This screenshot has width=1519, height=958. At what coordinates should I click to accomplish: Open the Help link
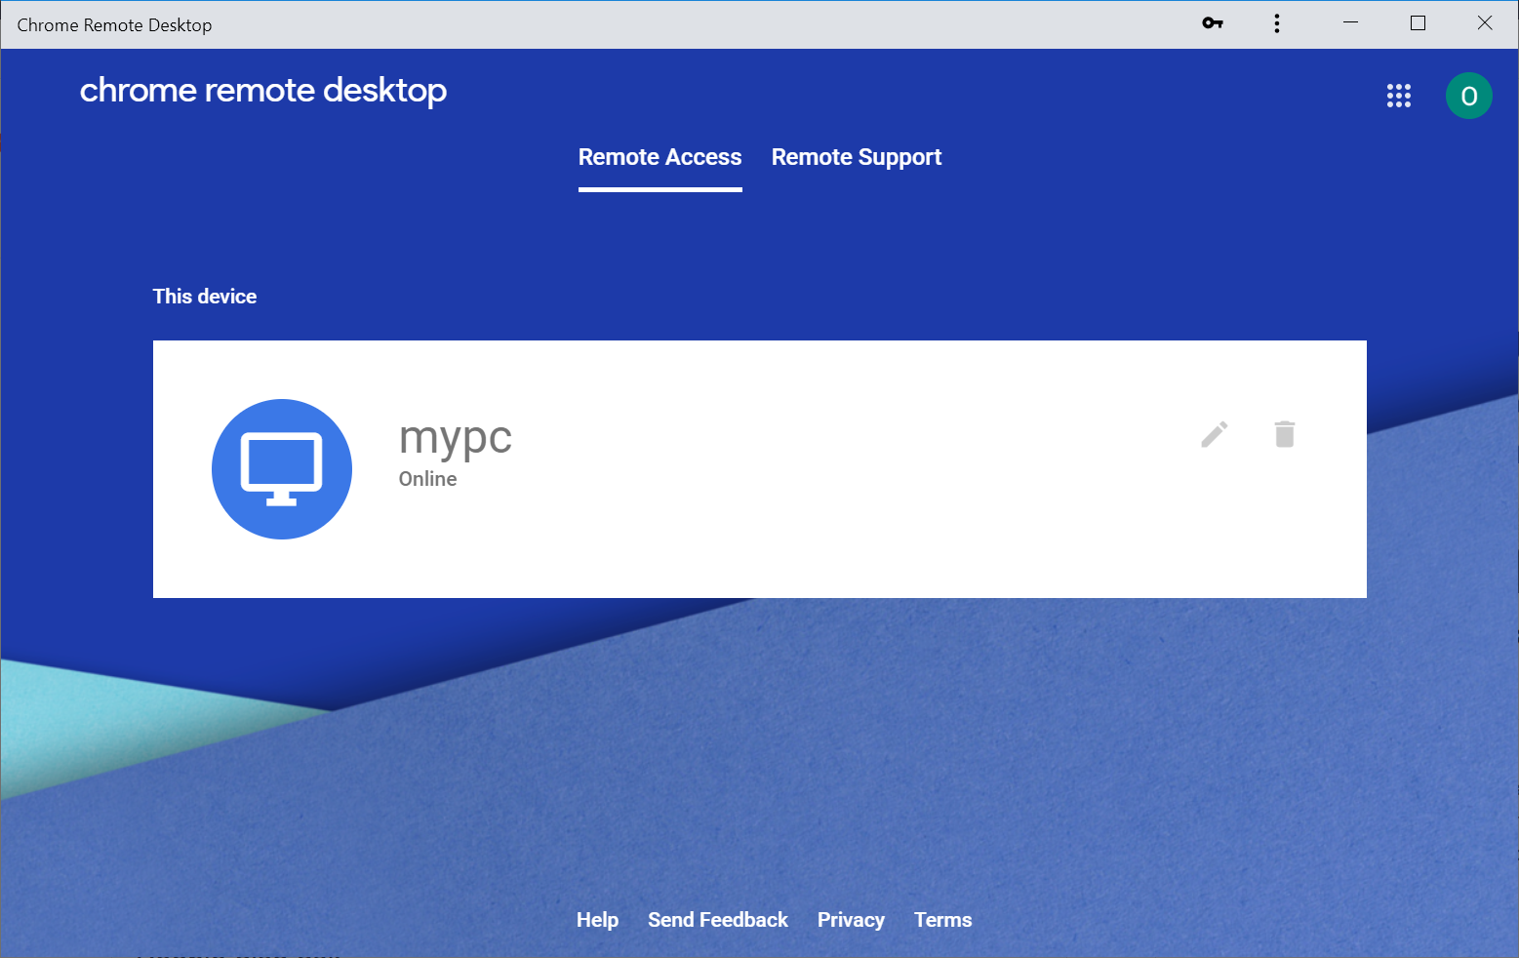[597, 920]
